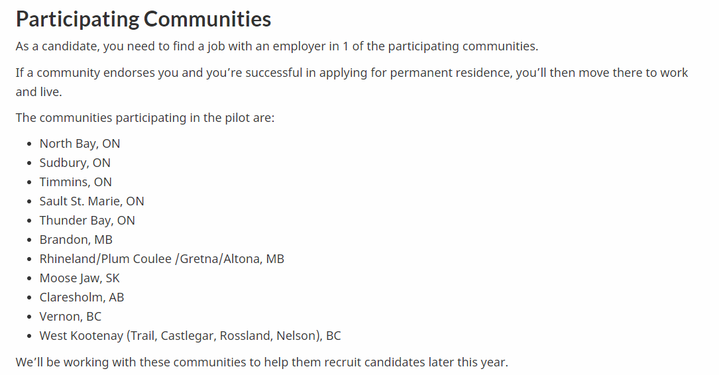The width and height of the screenshot is (719, 375).
Task: Click Brandon, MB in the list
Action: click(76, 240)
